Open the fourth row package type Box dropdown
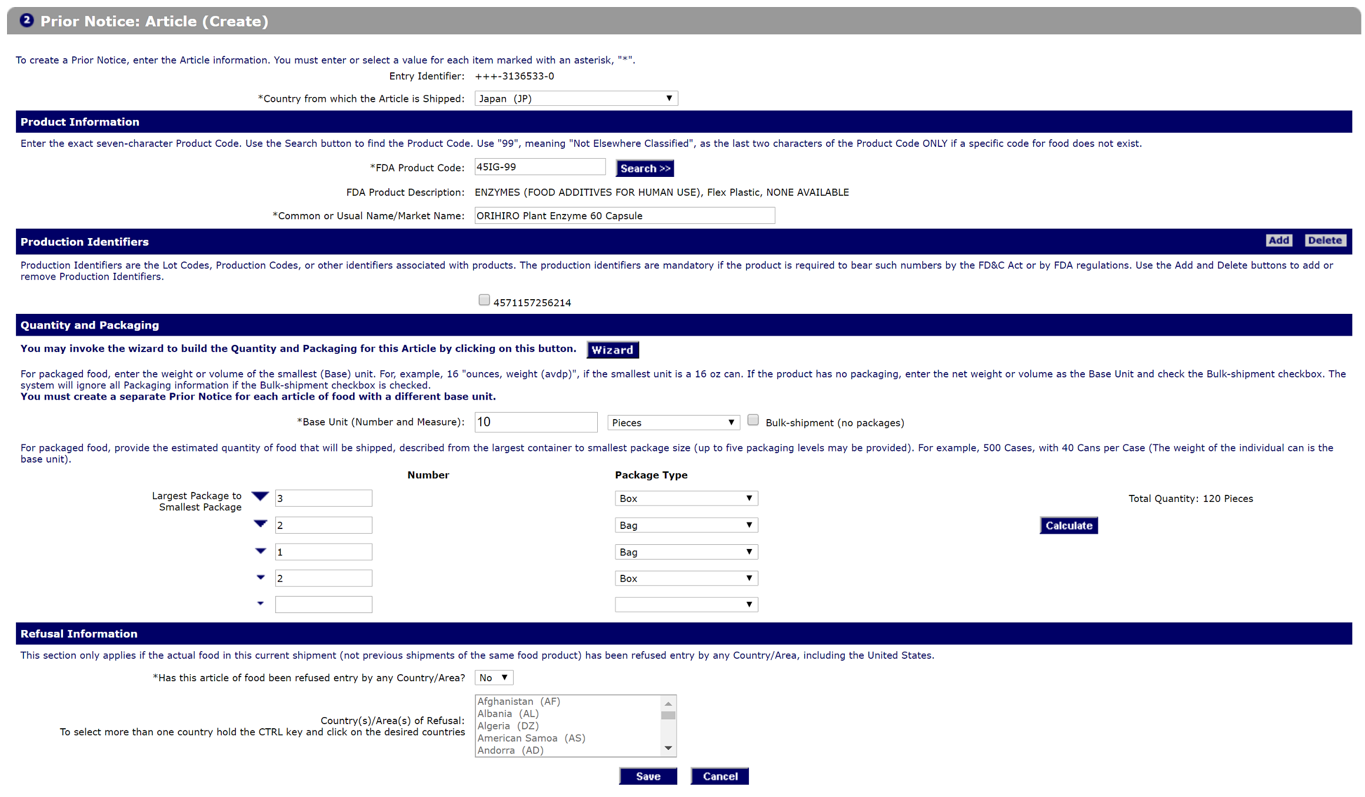Viewport: 1365px width, 797px height. [x=686, y=578]
